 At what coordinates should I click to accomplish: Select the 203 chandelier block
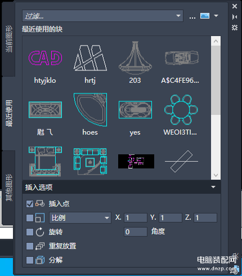135,58
